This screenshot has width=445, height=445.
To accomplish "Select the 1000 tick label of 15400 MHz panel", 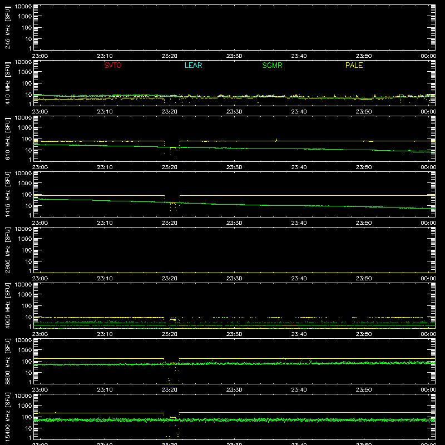I will coord(24,406).
